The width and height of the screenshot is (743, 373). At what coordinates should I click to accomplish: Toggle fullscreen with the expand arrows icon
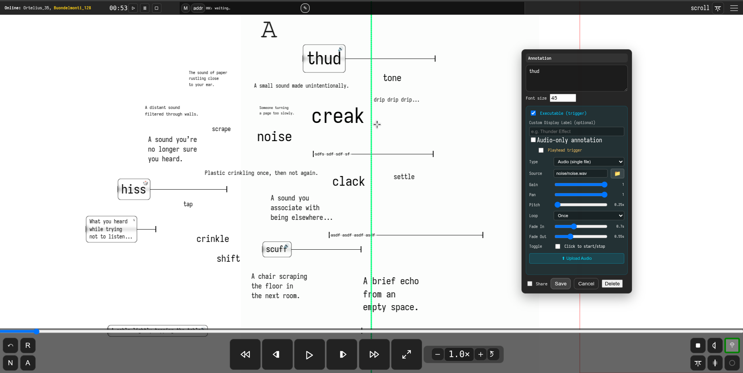click(x=406, y=354)
